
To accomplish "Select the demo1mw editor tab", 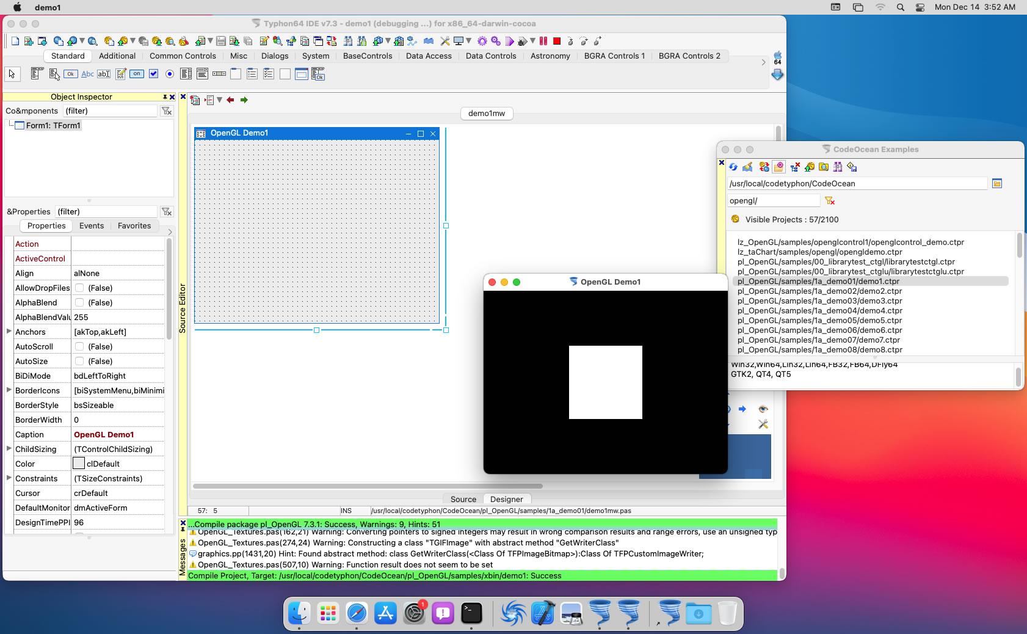I will point(487,113).
